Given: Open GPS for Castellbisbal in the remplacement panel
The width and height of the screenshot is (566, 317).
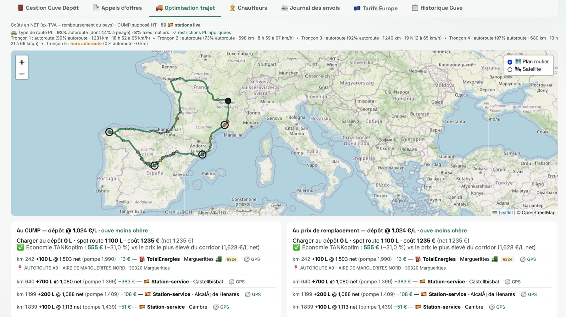Looking at the screenshot, I should point(513,282).
